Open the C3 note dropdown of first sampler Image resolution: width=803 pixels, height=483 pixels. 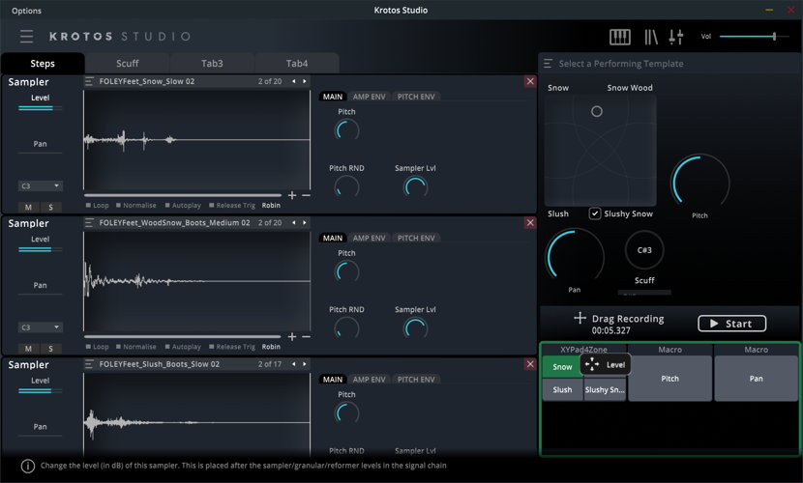pyautogui.click(x=40, y=186)
